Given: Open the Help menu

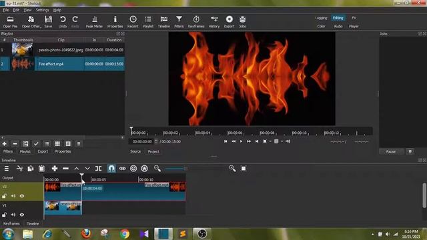Looking at the screenshot, I should (57, 10).
